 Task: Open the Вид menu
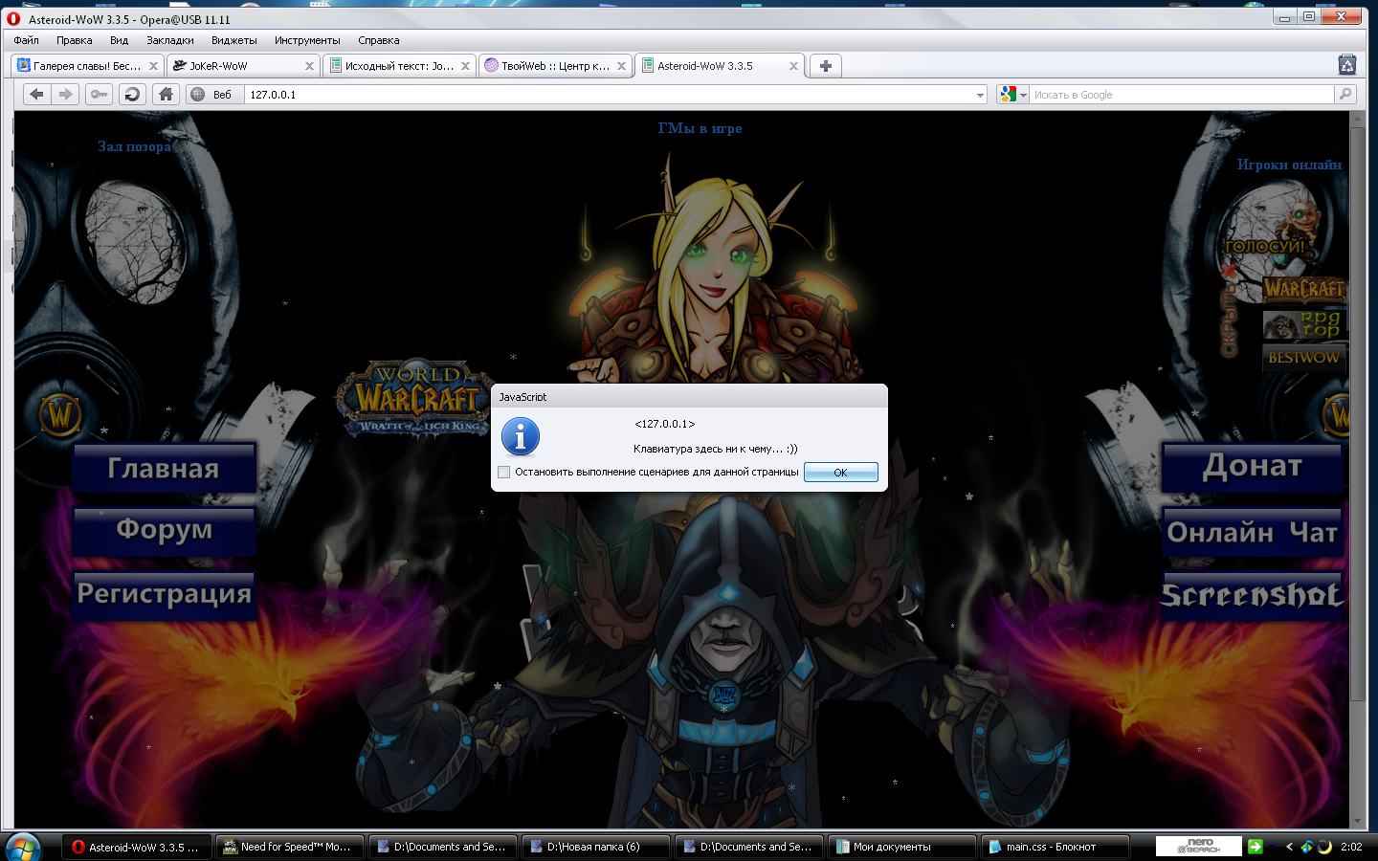point(119,40)
